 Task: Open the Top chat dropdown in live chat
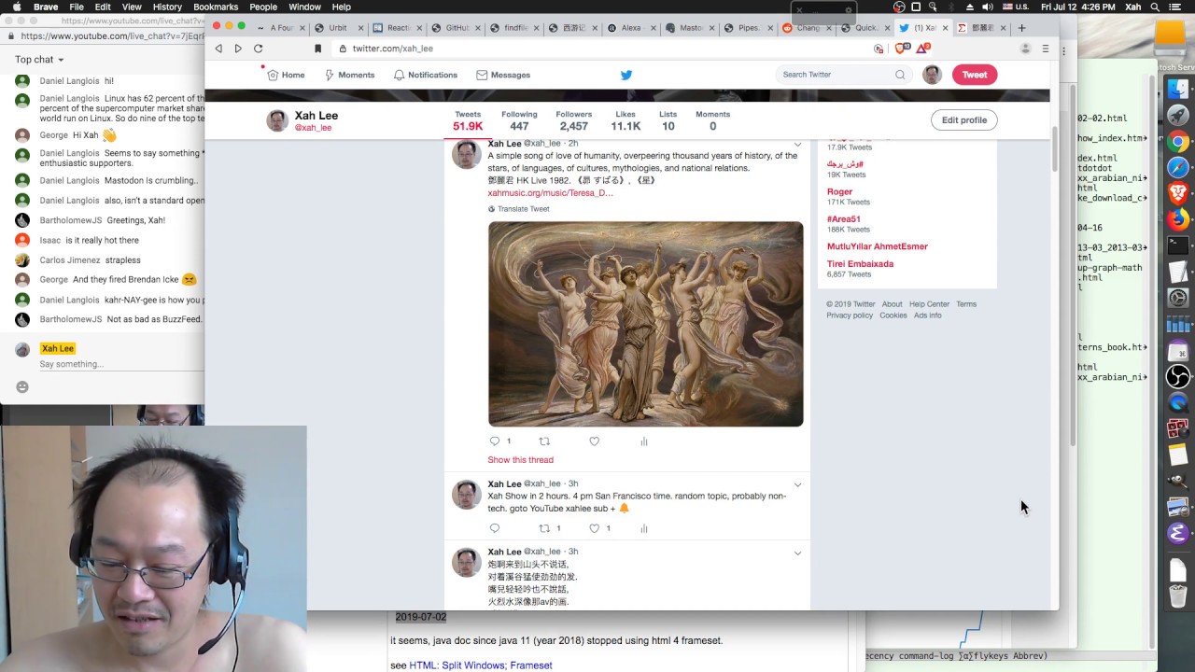coord(39,60)
